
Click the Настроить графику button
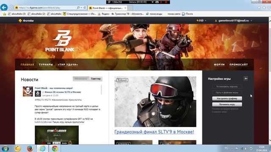click(227, 98)
